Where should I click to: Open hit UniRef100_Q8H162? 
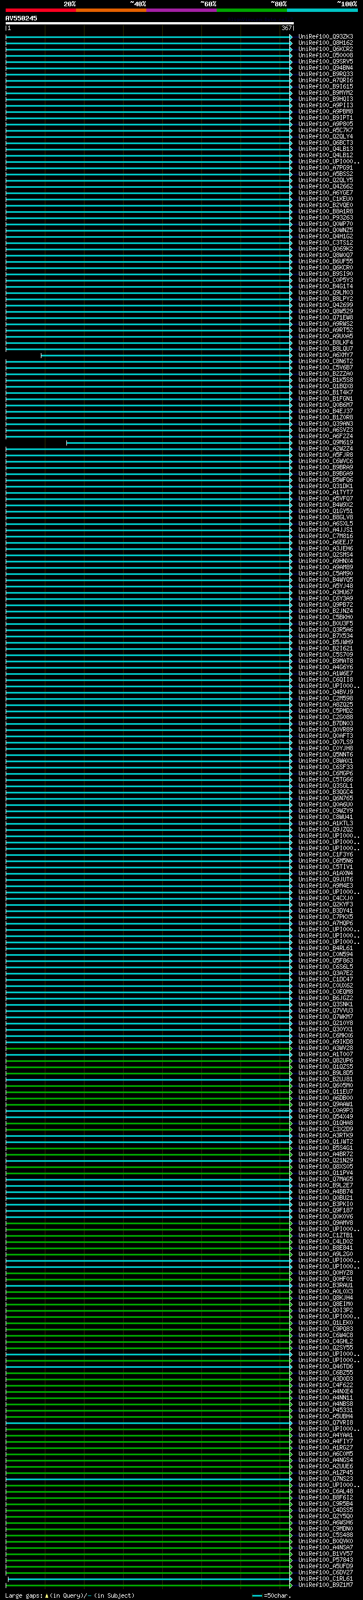point(325,43)
